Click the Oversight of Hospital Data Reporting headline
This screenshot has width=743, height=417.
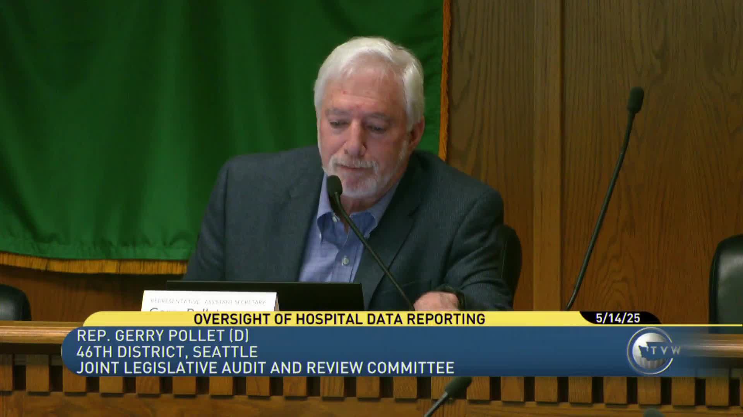(339, 319)
